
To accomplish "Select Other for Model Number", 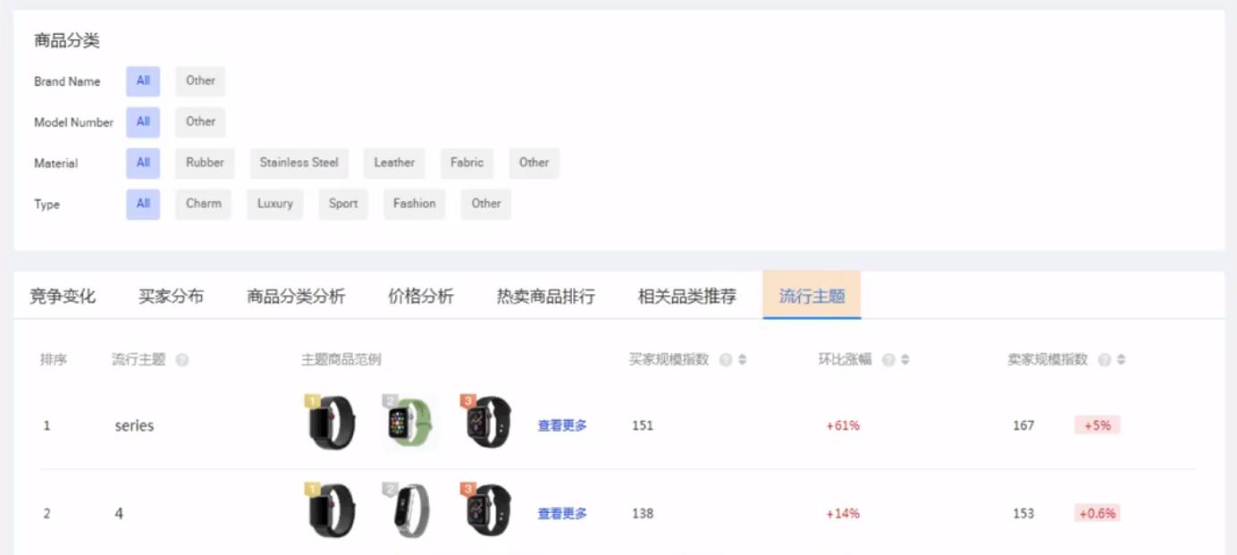I will coord(200,122).
